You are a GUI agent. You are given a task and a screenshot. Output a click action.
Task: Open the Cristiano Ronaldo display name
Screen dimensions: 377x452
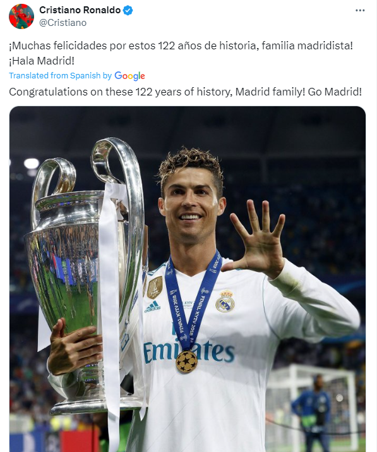(x=80, y=10)
